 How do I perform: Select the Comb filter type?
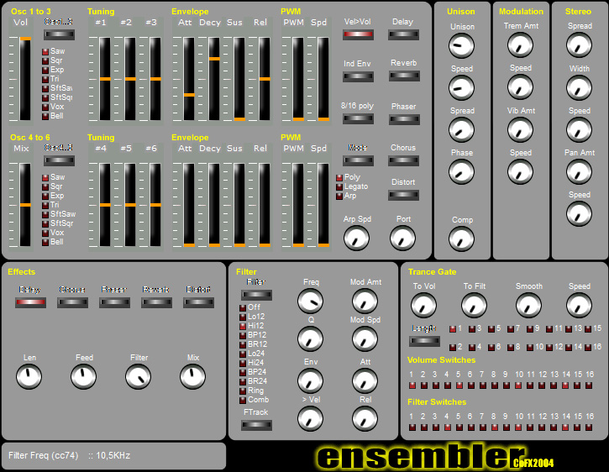[x=243, y=400]
